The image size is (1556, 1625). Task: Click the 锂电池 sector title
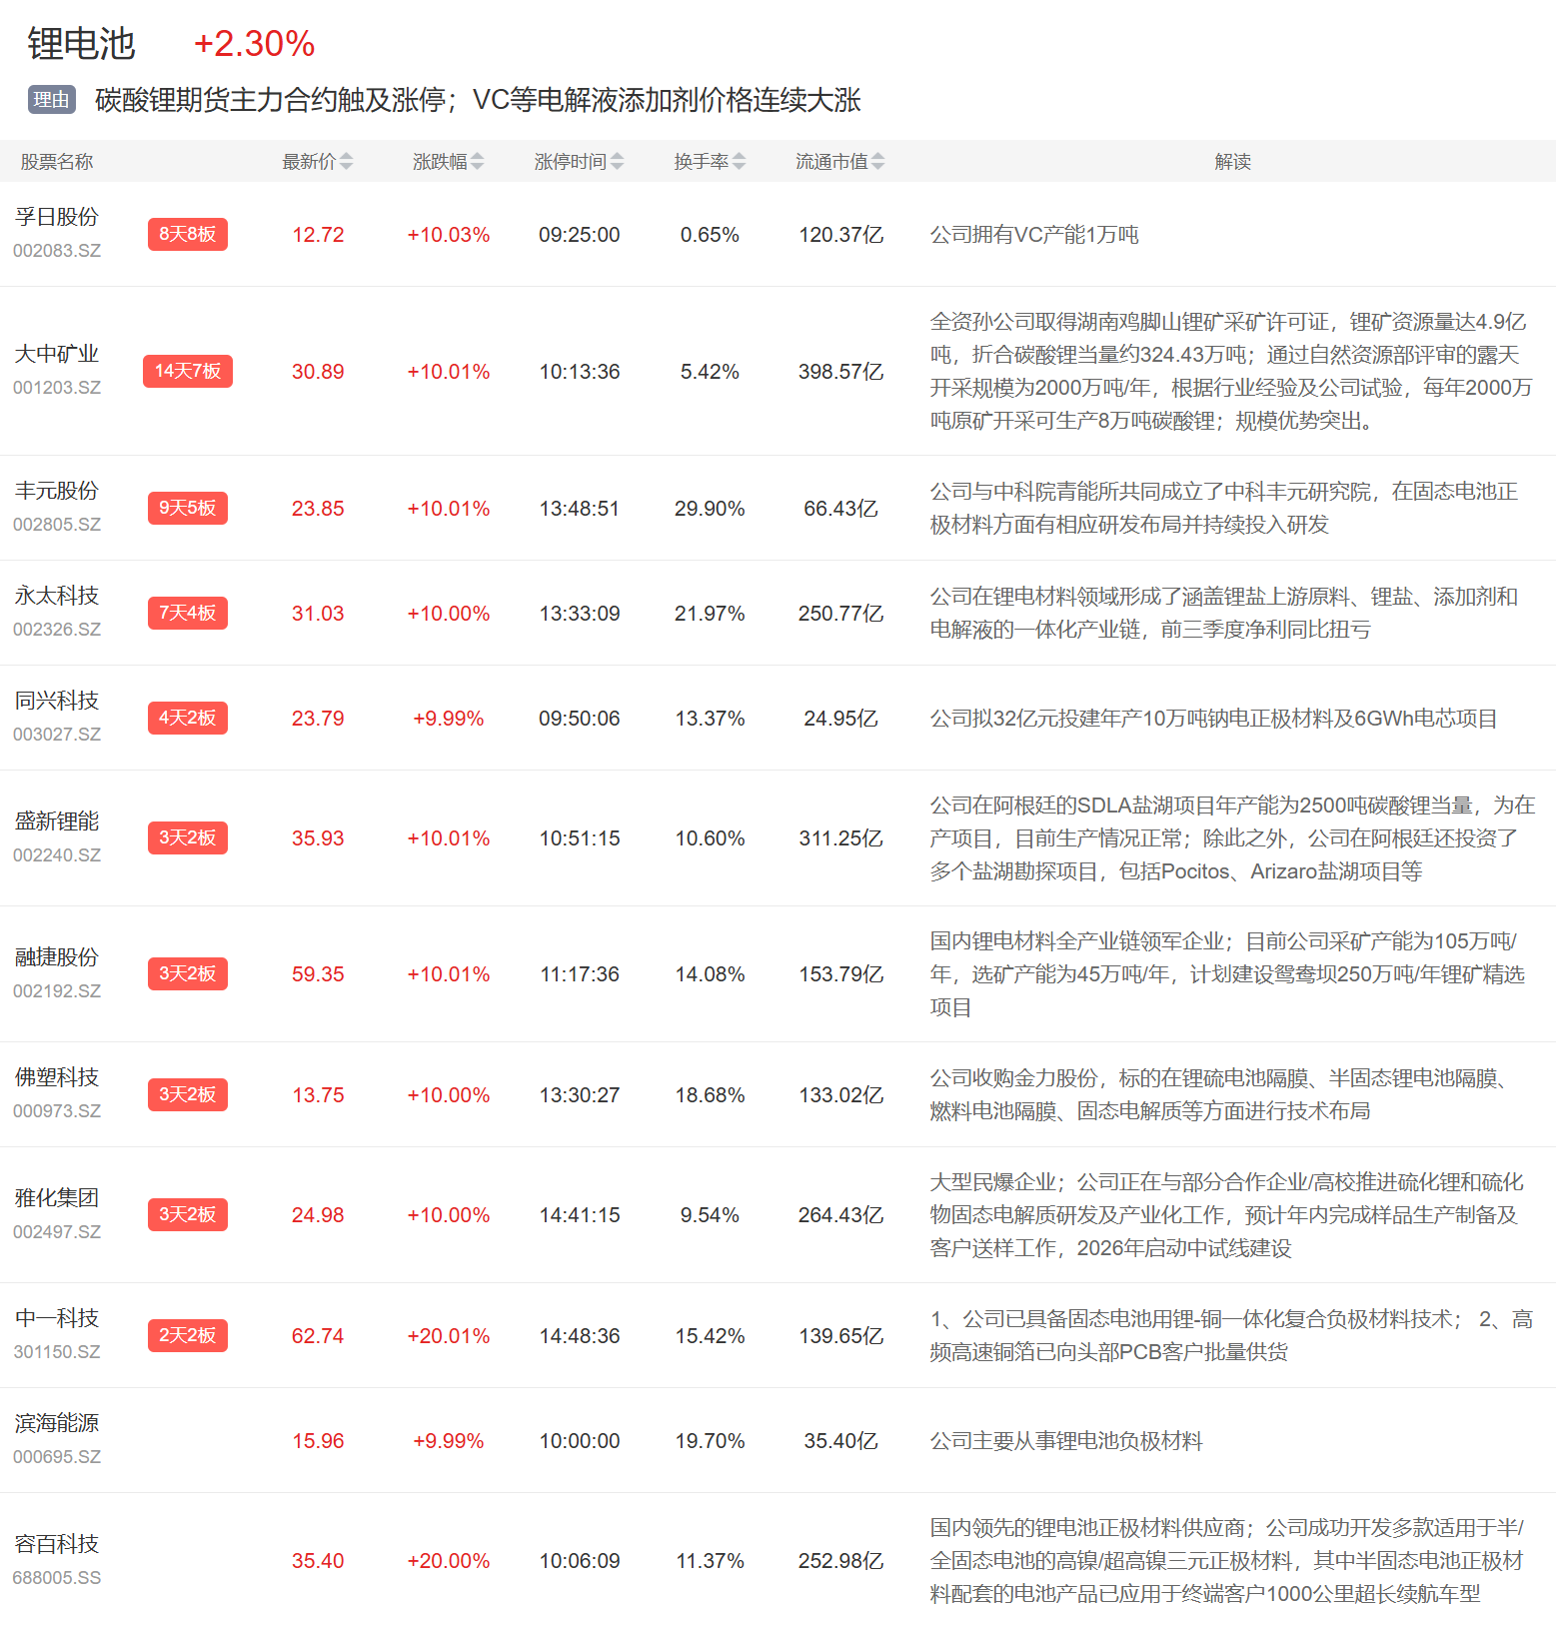click(81, 44)
